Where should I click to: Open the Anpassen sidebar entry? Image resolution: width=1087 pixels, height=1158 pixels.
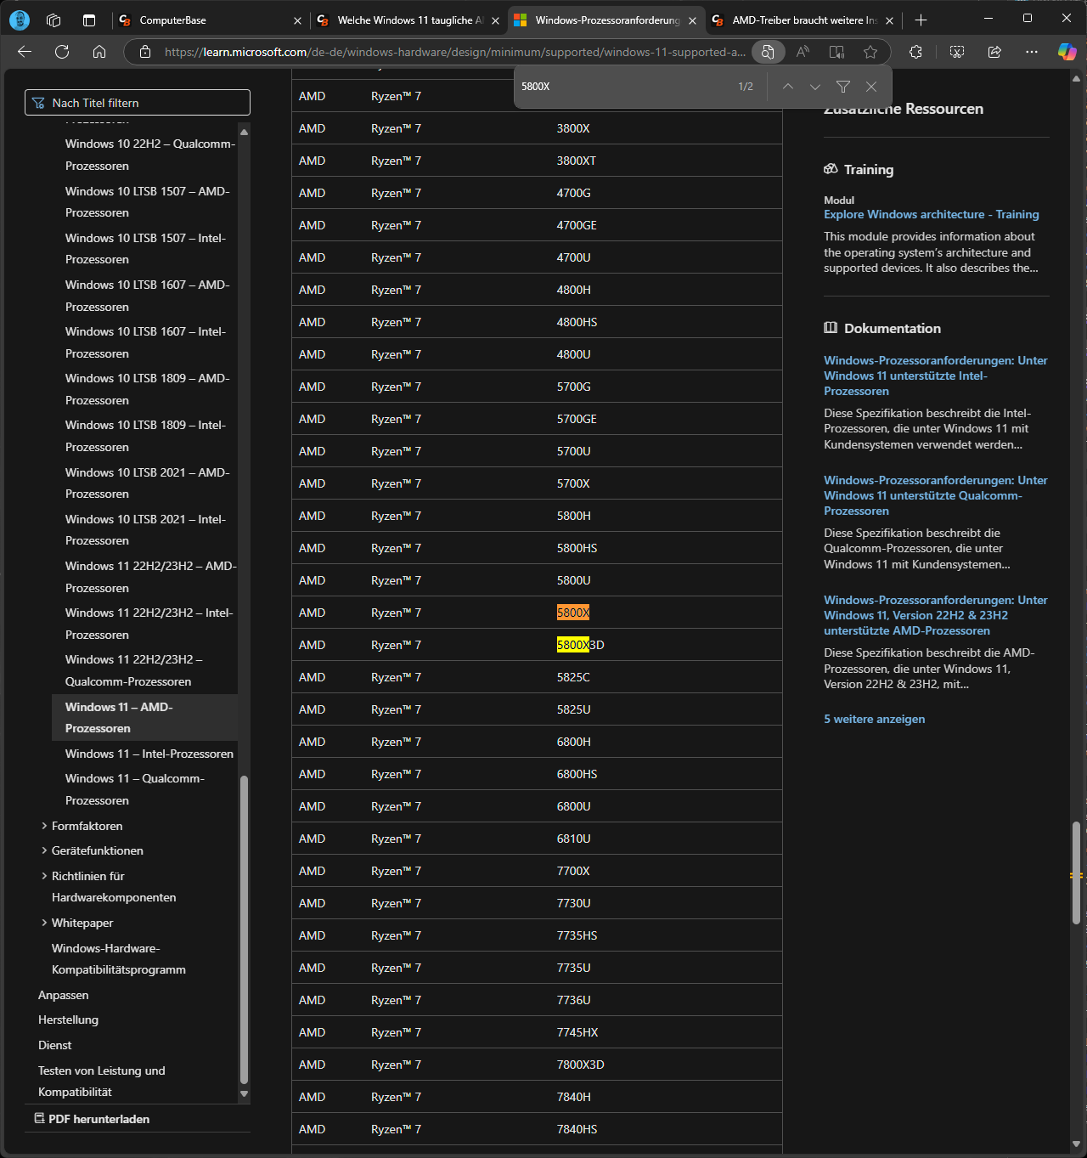click(x=64, y=995)
